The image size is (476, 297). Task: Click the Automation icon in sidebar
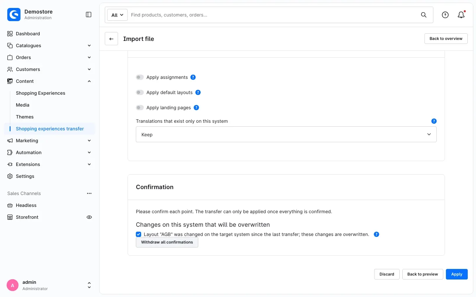point(10,152)
